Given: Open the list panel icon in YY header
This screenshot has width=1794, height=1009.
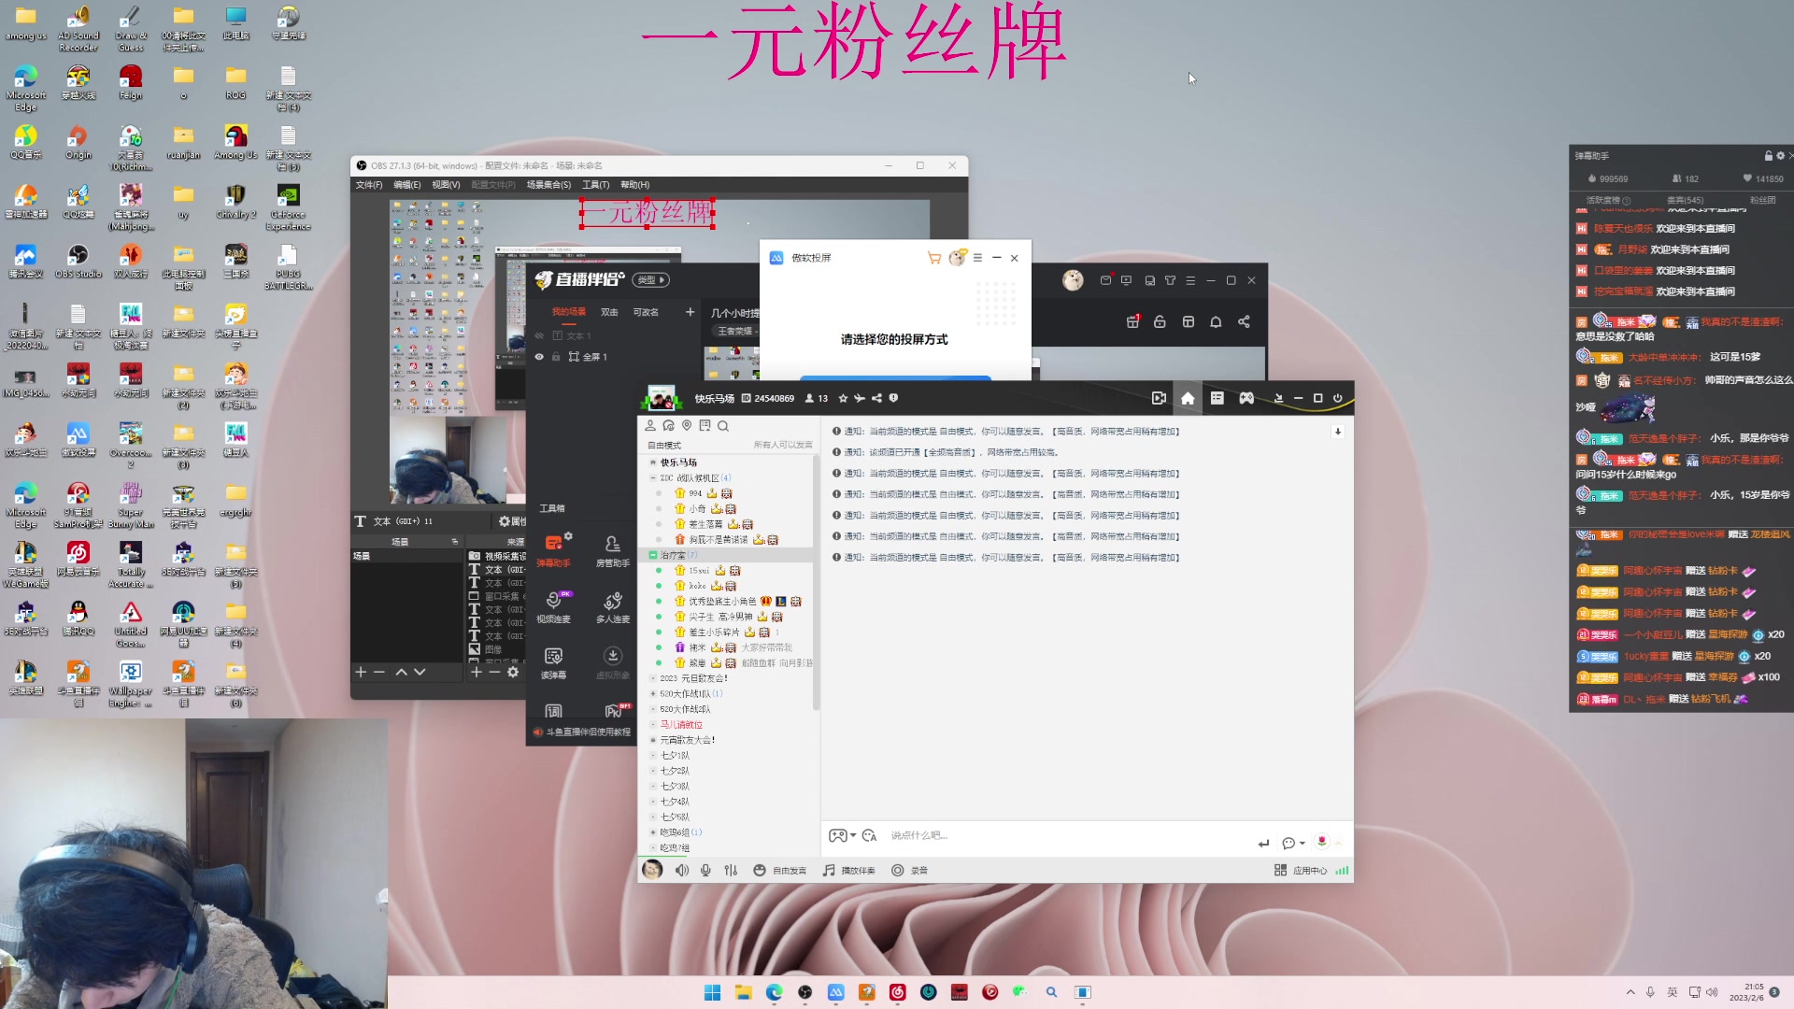Looking at the screenshot, I should tap(1217, 398).
